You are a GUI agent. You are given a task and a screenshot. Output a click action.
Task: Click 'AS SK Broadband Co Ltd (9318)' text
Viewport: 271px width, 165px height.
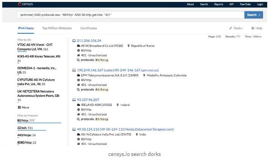click(102, 46)
